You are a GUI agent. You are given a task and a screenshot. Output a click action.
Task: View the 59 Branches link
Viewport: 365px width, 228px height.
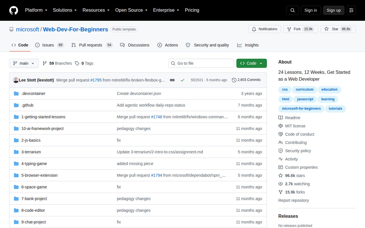[x=57, y=63]
